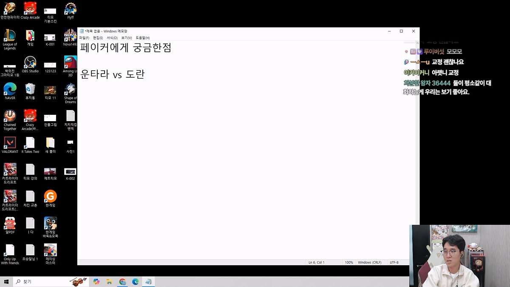The image size is (510, 287).
Task: Open Windows Start menu button
Action: point(6,281)
